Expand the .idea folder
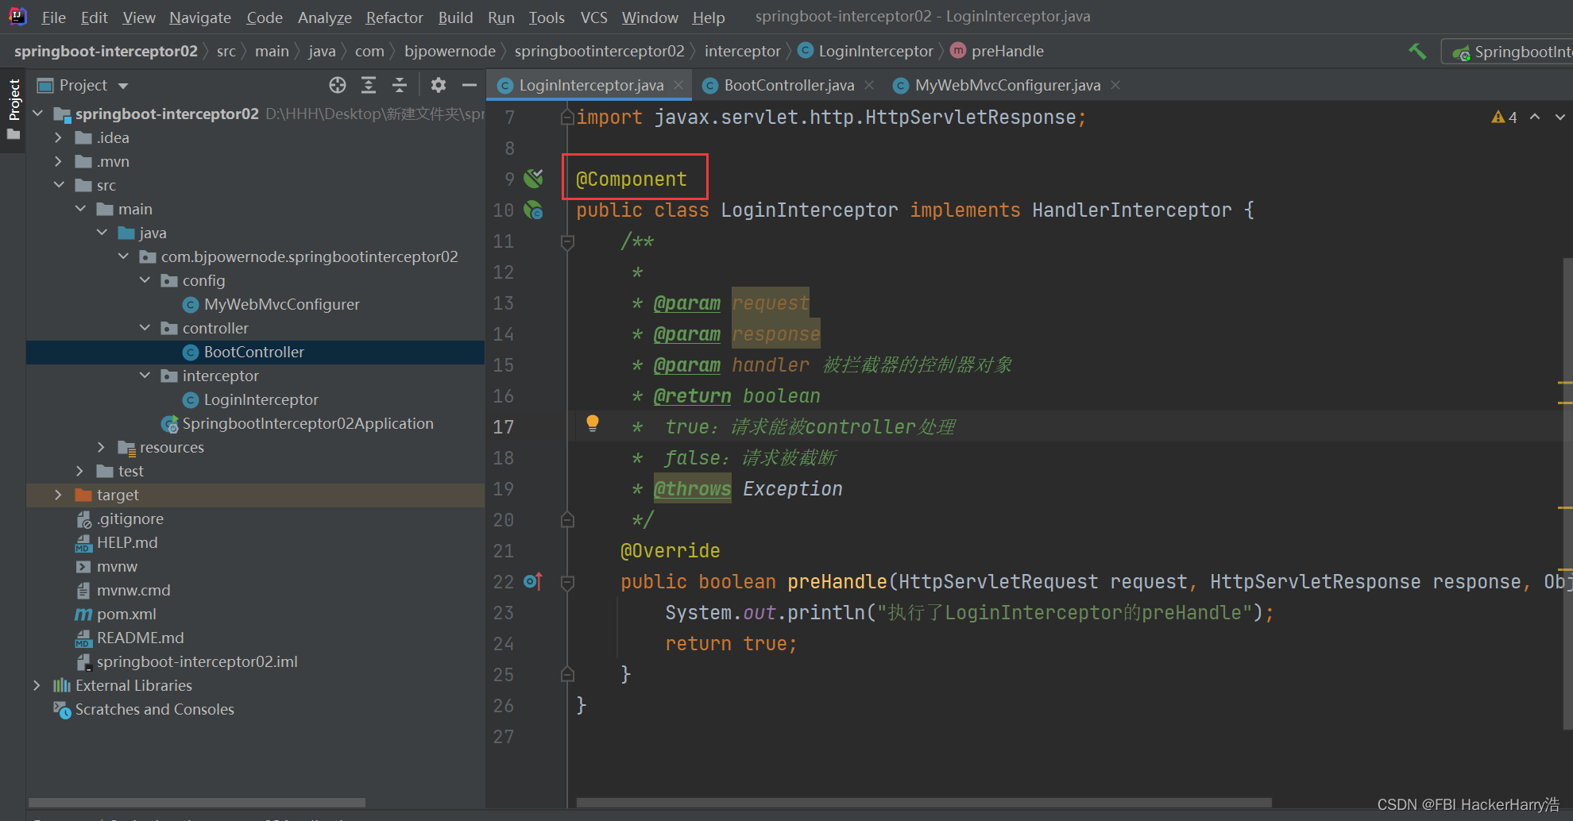1573x821 pixels. pyautogui.click(x=58, y=137)
